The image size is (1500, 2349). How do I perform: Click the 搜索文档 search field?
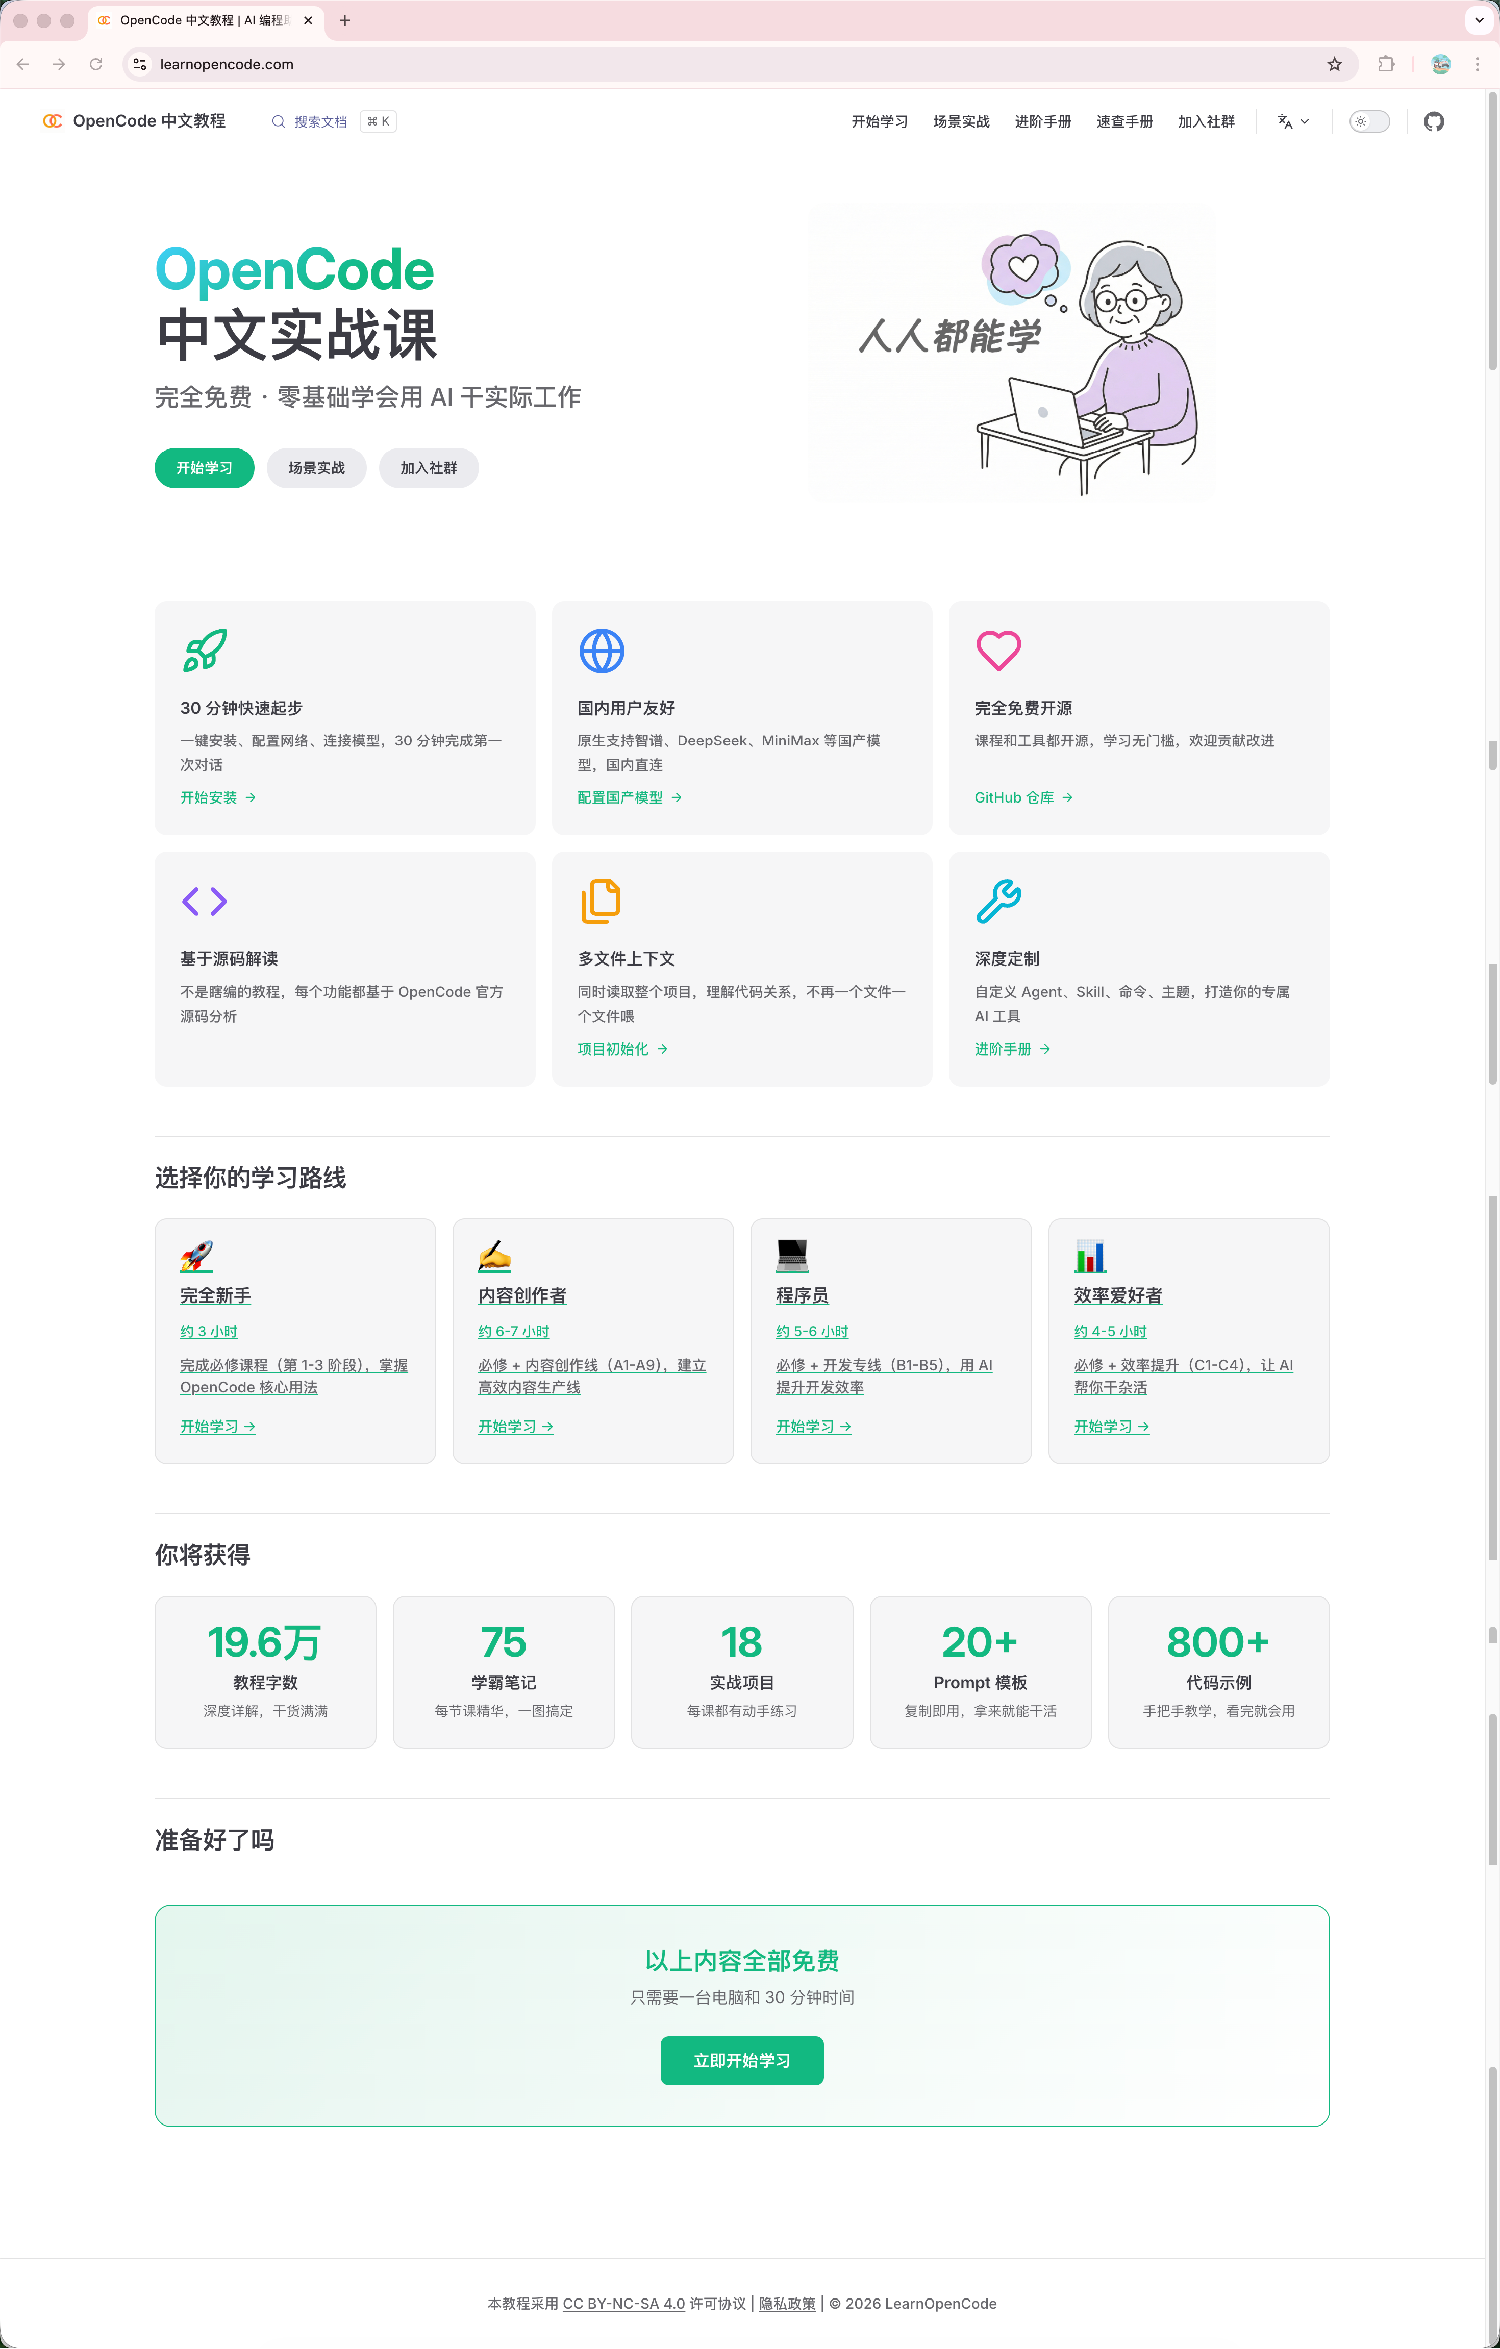pyautogui.click(x=320, y=121)
